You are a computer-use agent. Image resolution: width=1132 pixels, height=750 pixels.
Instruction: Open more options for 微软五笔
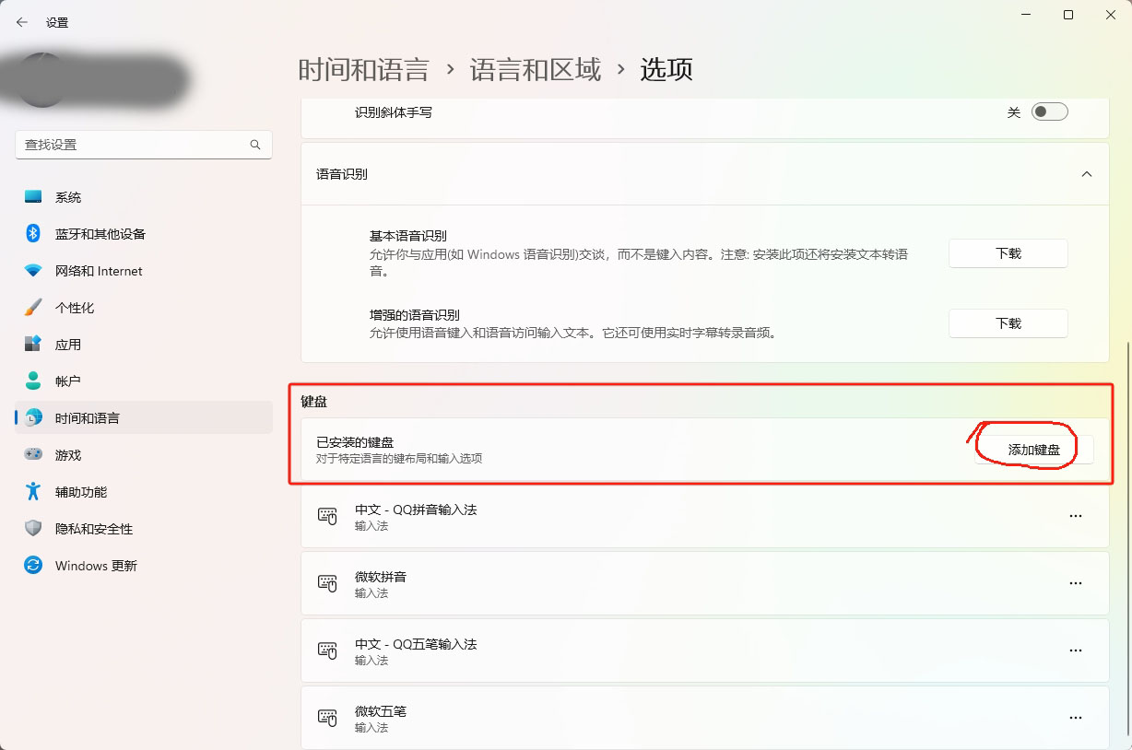pos(1075,719)
